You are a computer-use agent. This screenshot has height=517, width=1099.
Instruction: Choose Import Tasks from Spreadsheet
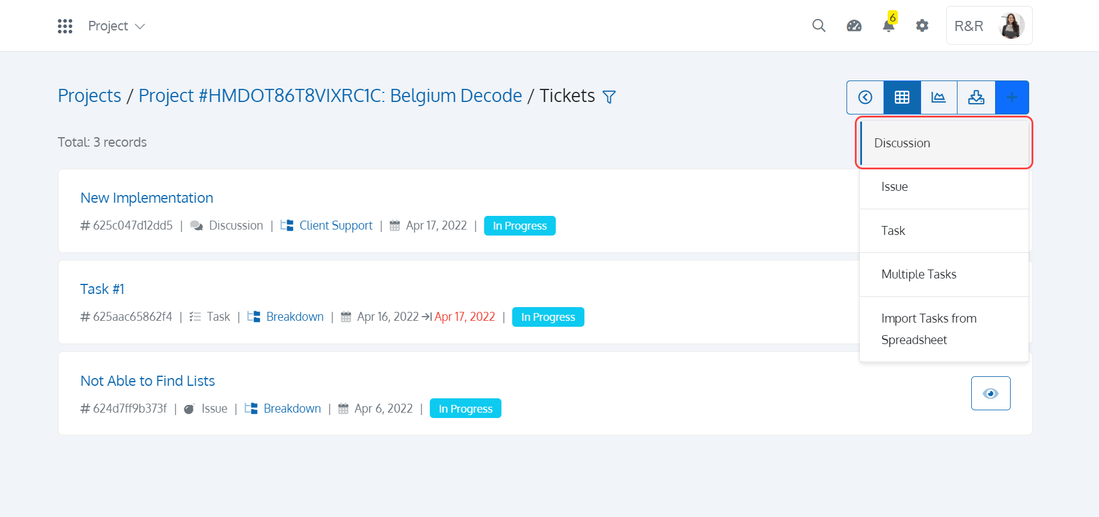pyautogui.click(x=944, y=329)
